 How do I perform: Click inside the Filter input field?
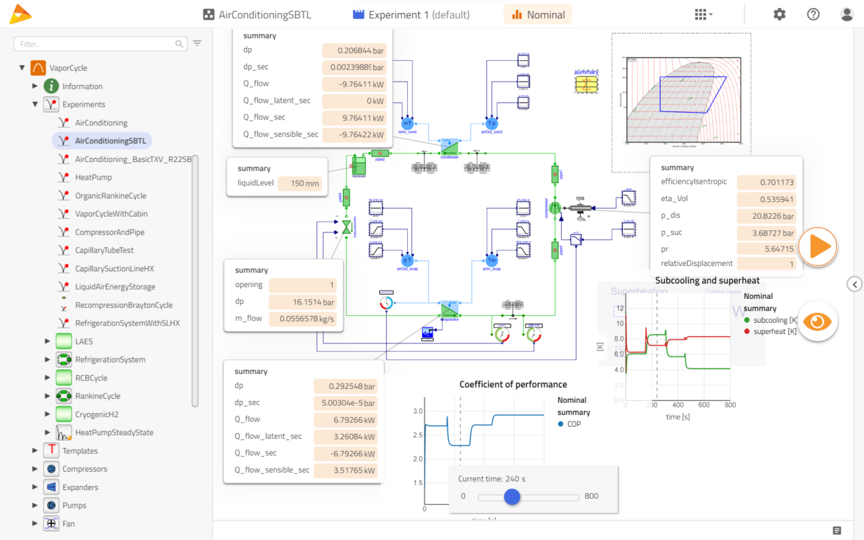94,43
